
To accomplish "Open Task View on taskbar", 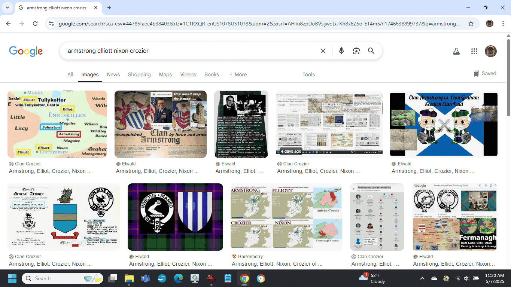I will 113,278.
